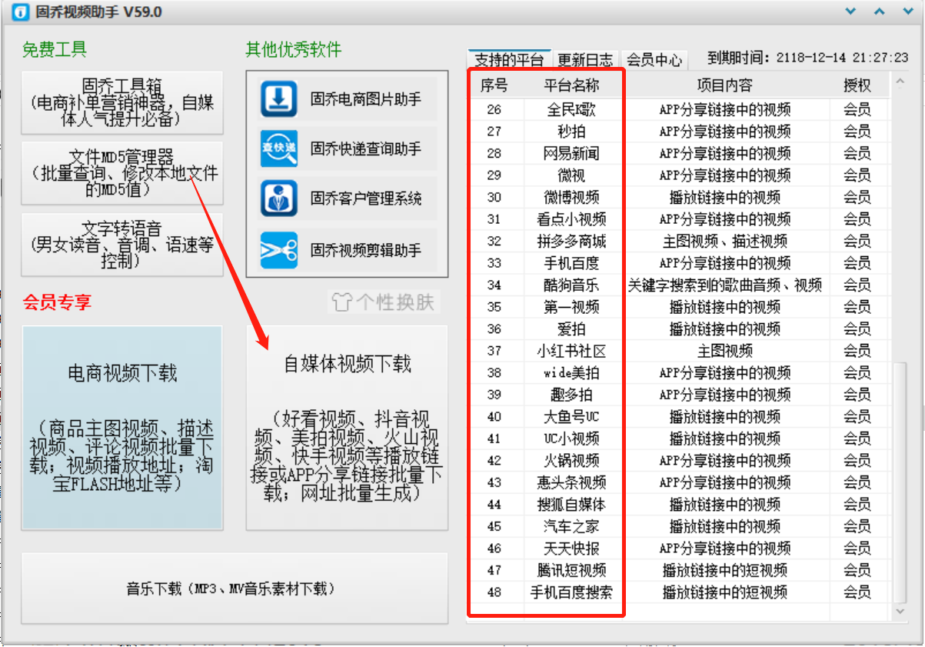Click the title bar up-chevron minimize icon

click(879, 12)
